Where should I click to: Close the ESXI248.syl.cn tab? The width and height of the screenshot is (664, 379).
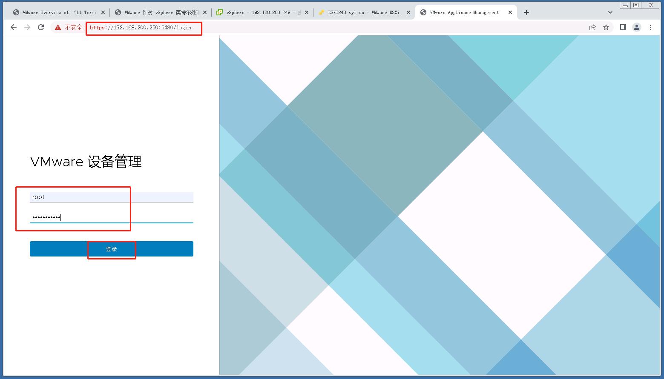coord(408,12)
